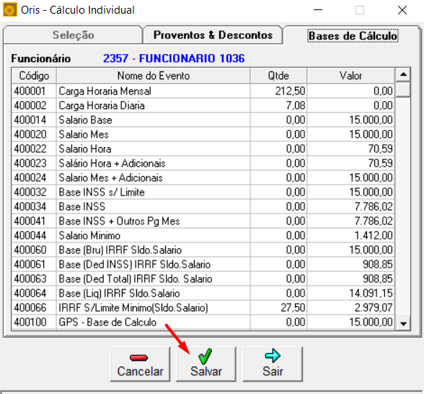Click the Valor column header
The height and width of the screenshot is (394, 424).
(x=350, y=76)
